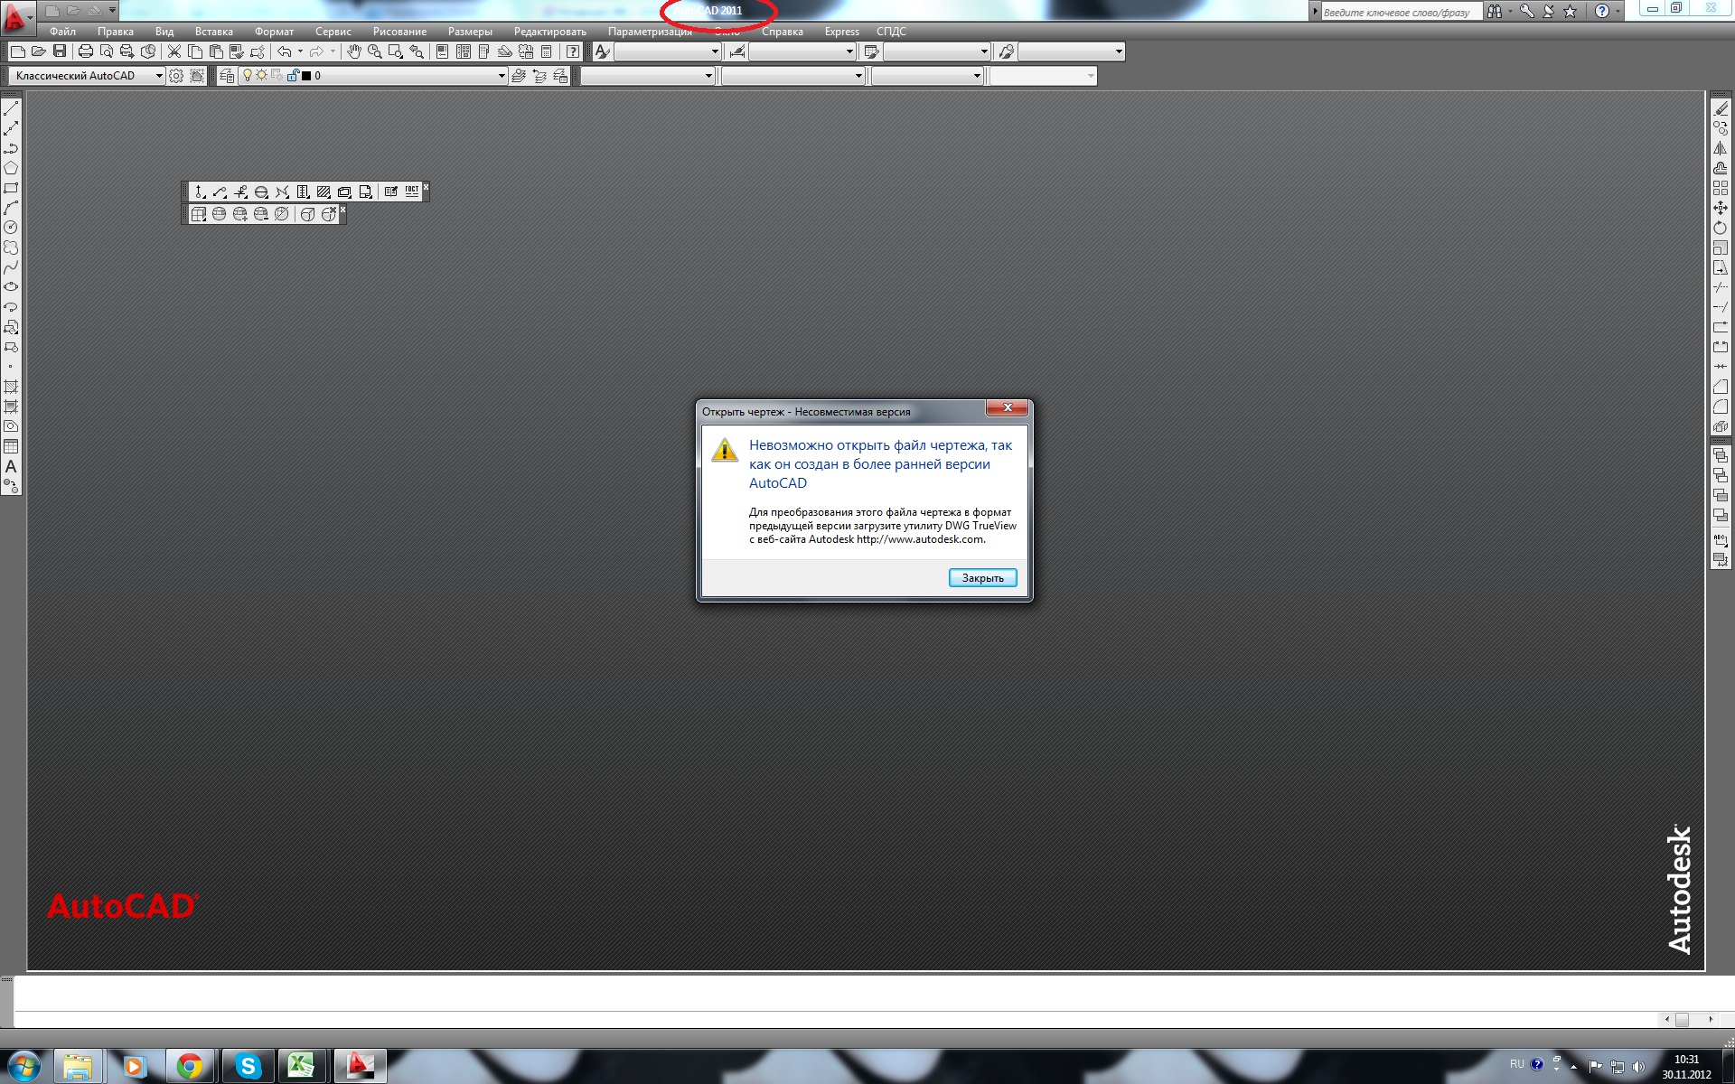Click the ГОСТ icon in the floating toolbar
Screen dimensions: 1735x1084
click(x=412, y=192)
